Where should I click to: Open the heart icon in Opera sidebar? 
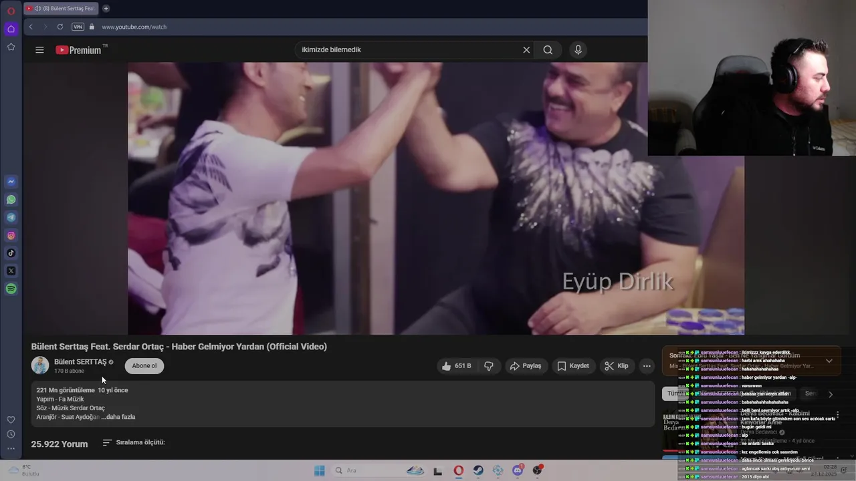tap(11, 420)
